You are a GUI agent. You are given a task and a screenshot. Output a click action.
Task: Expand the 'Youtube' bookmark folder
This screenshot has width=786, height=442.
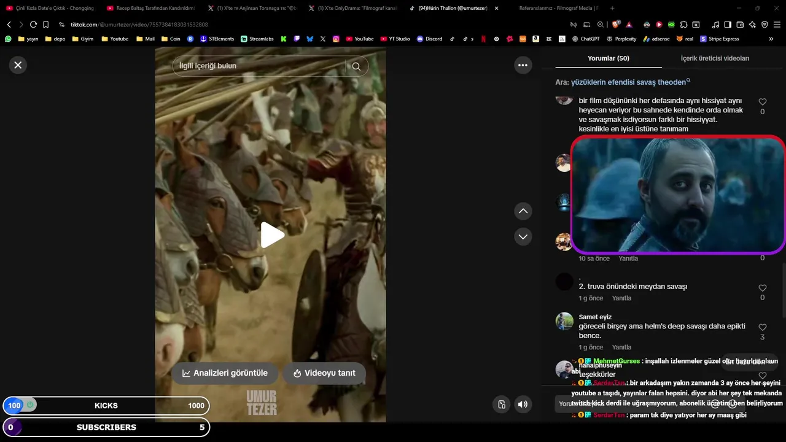(x=115, y=39)
